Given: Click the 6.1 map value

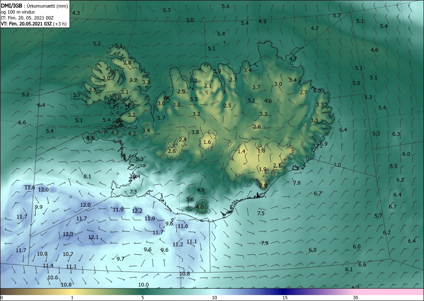Looking at the screenshot, I should point(349,270).
